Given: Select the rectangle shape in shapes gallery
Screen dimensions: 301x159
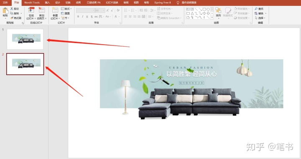Looking at the screenshot, I should tap(204, 9).
